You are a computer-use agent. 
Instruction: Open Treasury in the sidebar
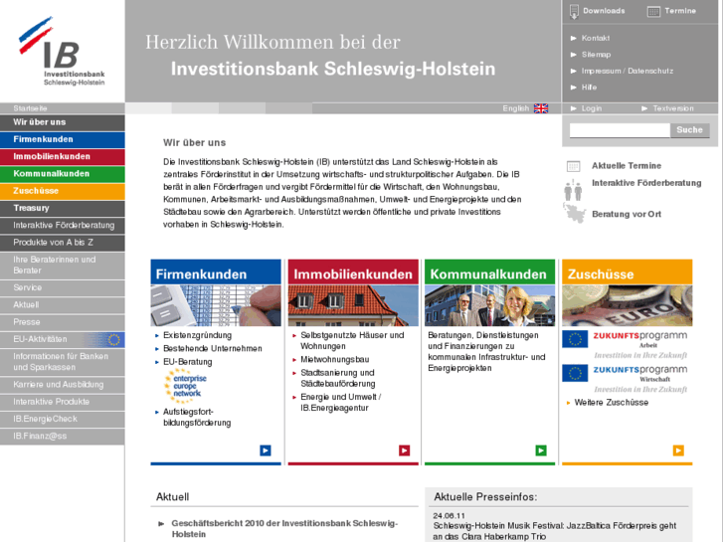point(63,208)
